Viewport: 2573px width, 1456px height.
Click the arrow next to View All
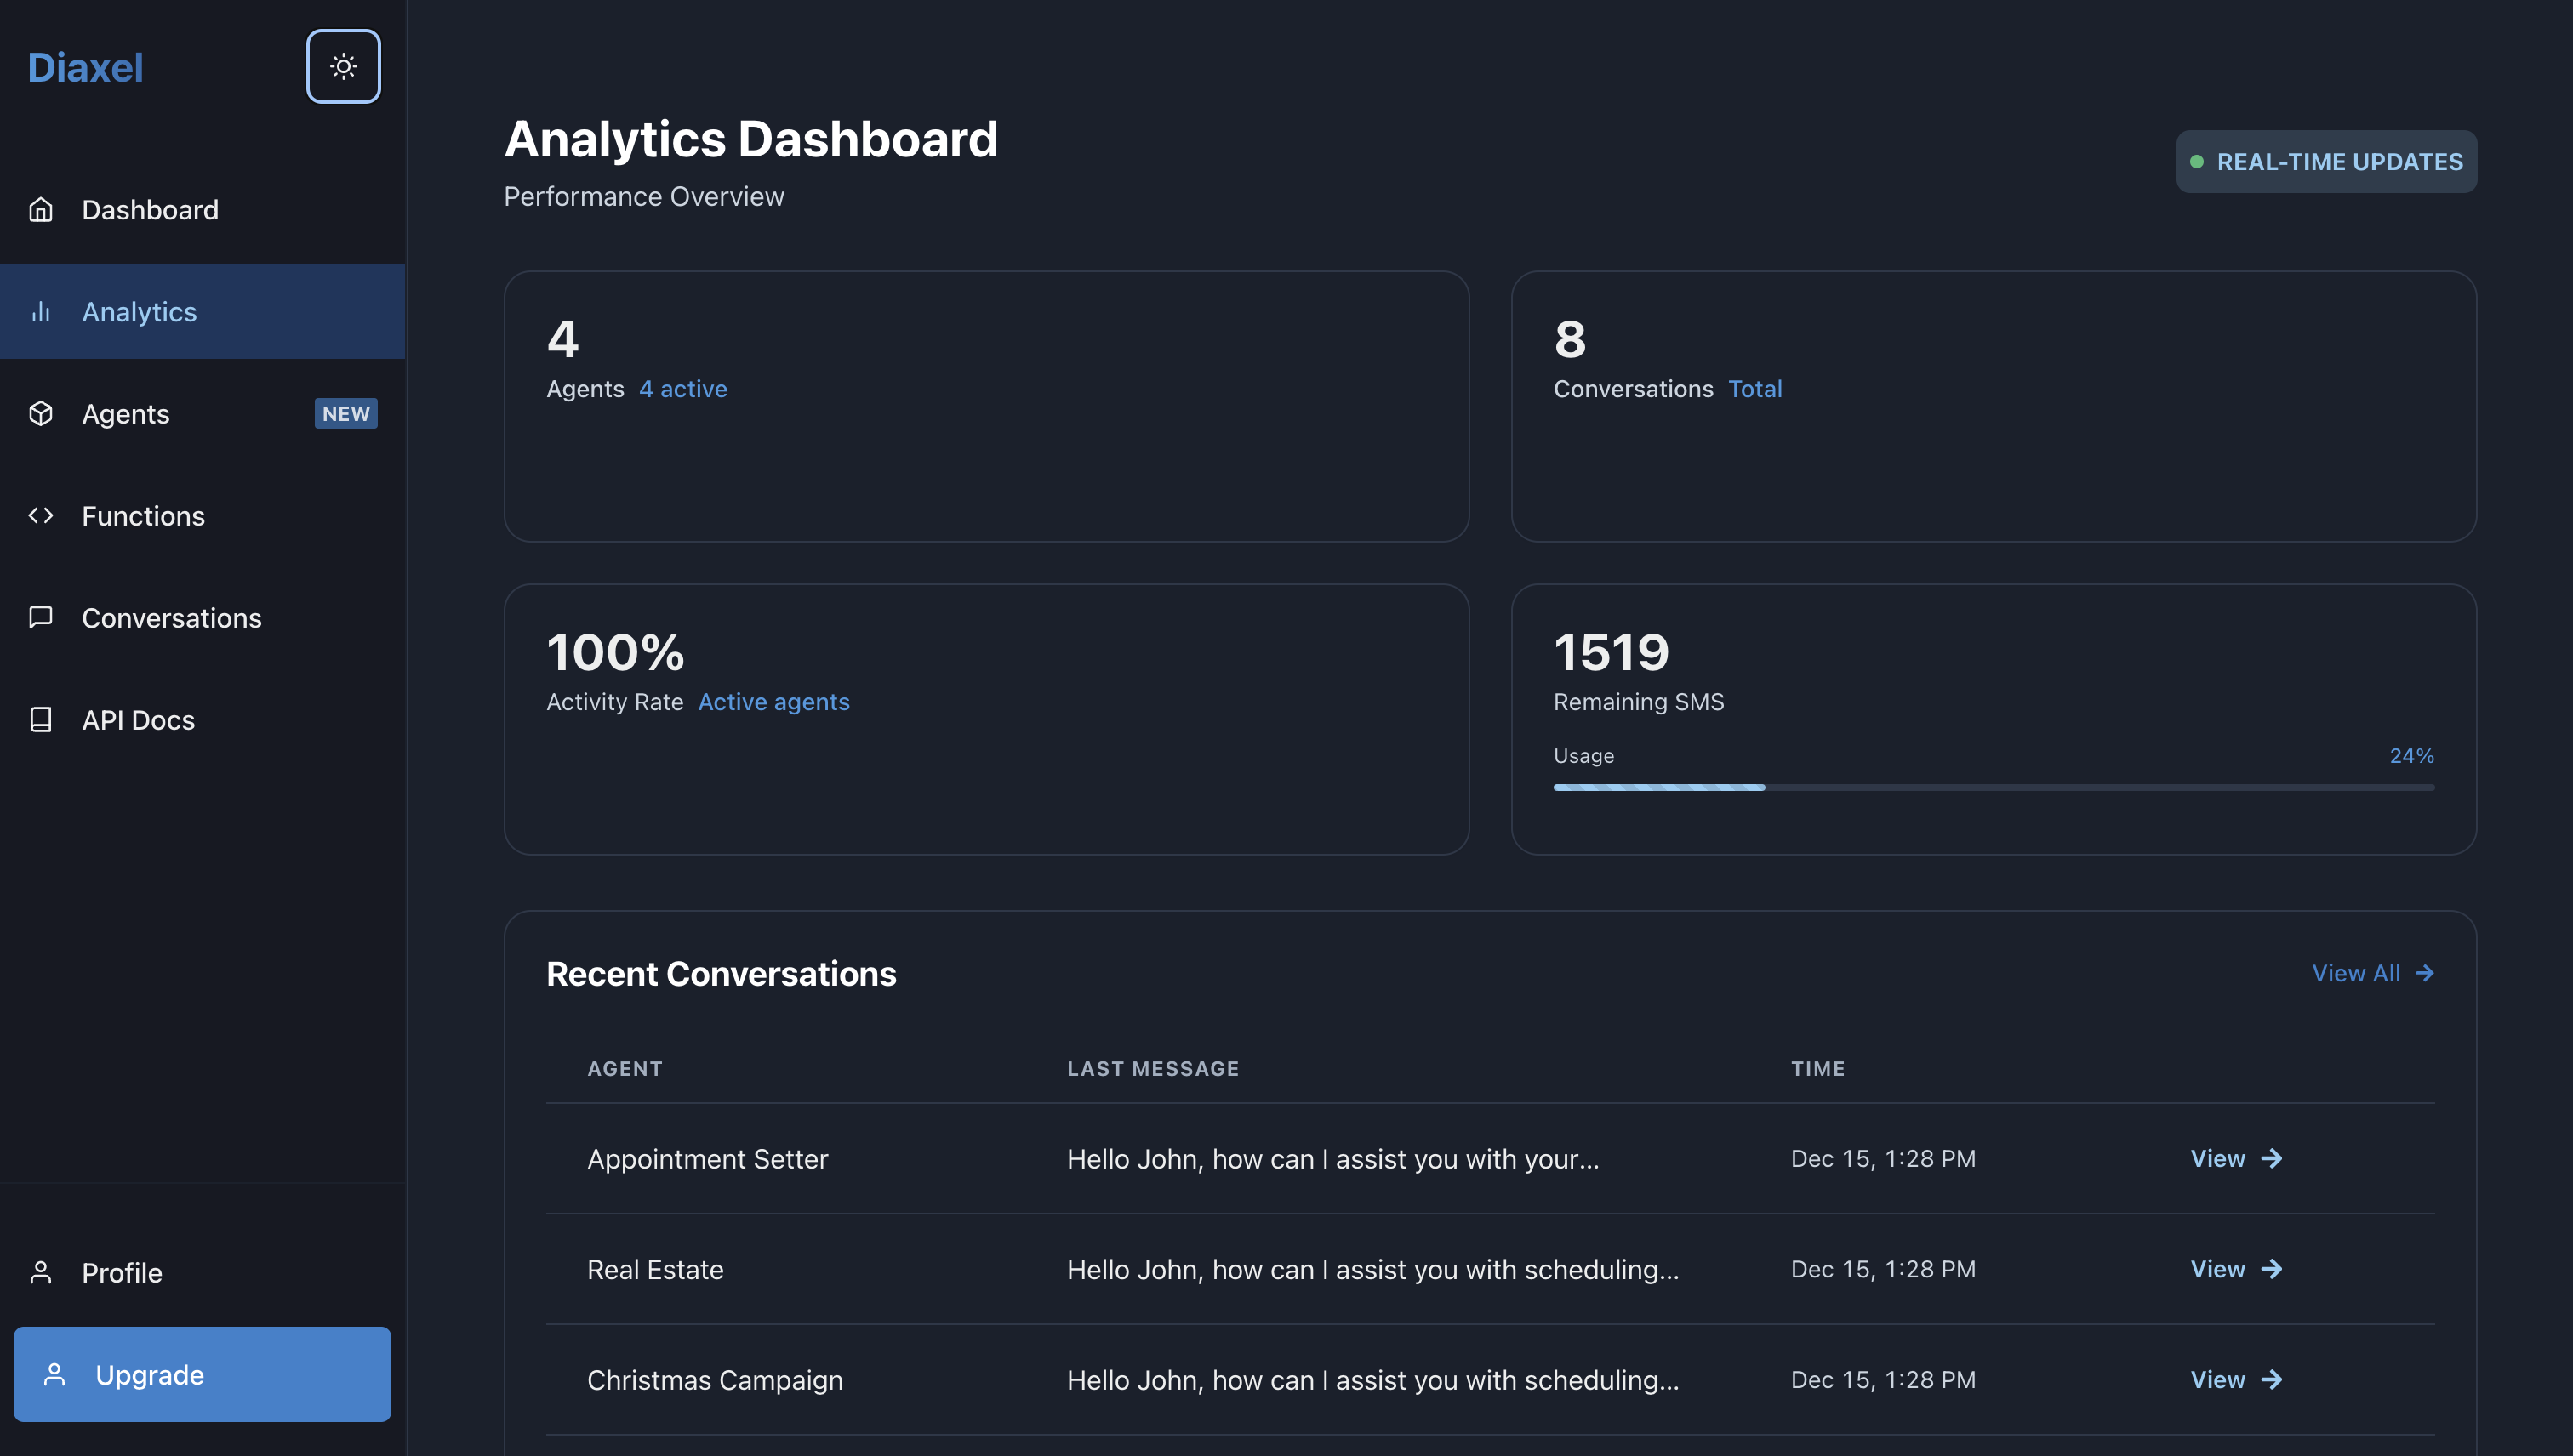(2424, 973)
